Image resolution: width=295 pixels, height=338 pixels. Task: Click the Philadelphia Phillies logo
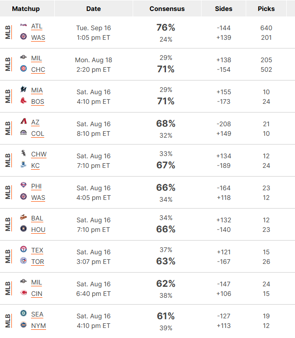click(x=23, y=185)
